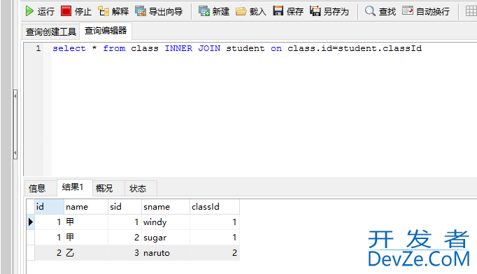Click the 甲 cell in the sugar row

[86, 237]
